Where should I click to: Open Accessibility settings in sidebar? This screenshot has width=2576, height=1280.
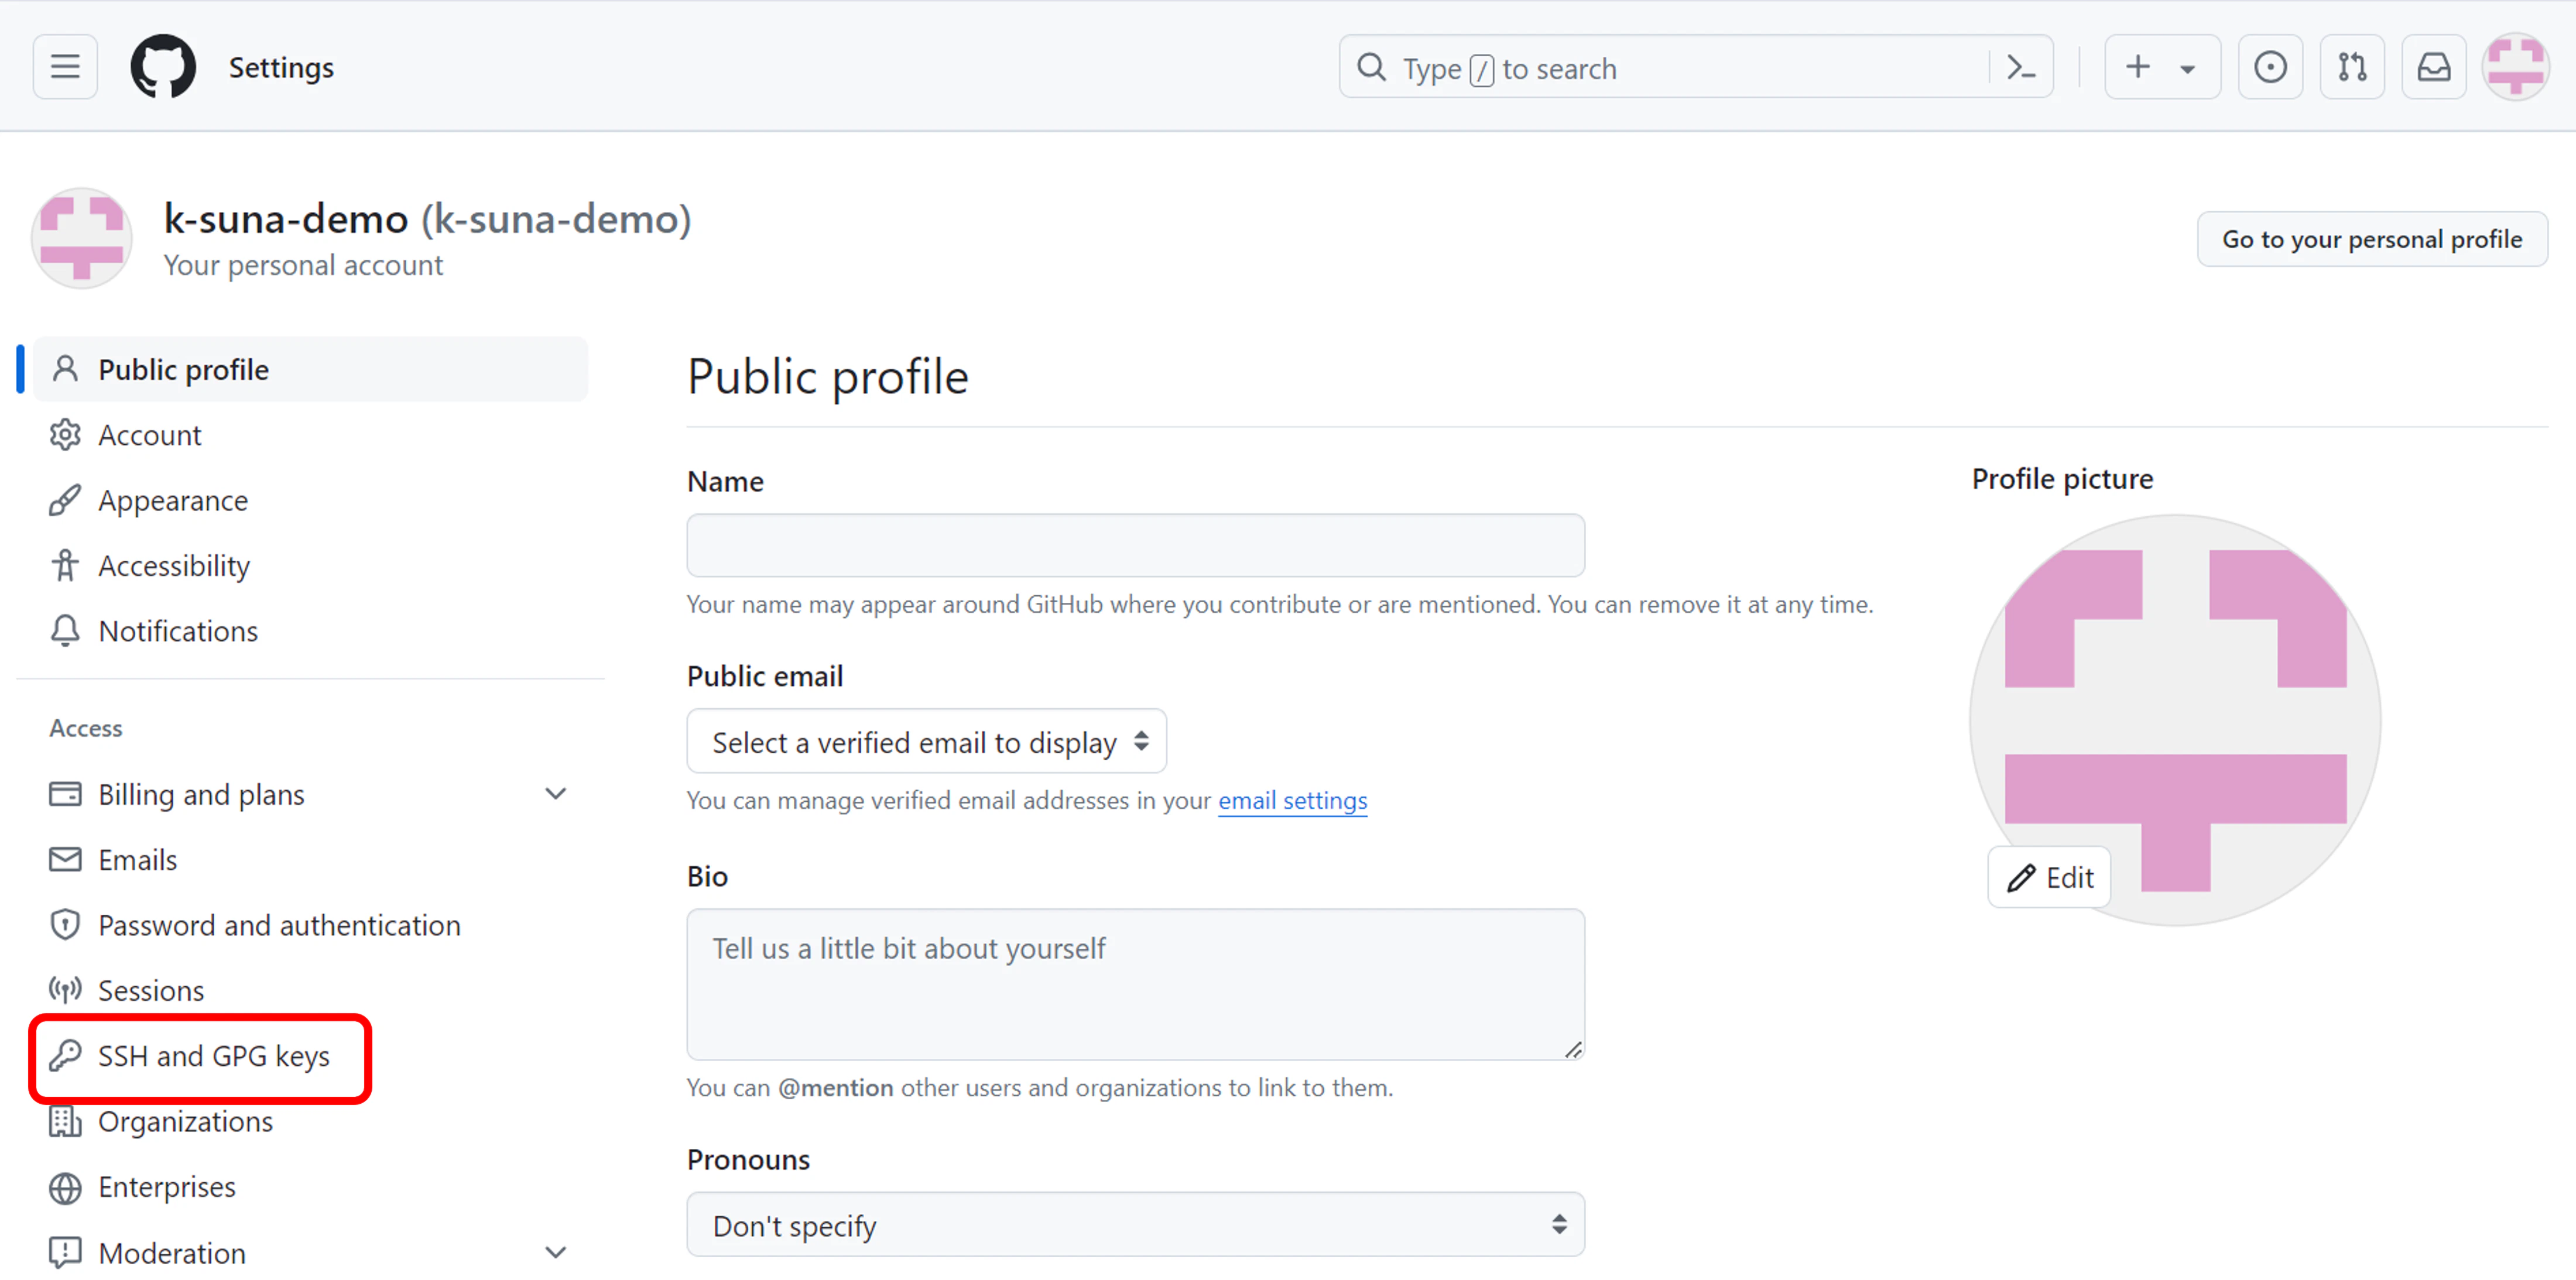pos(311,565)
